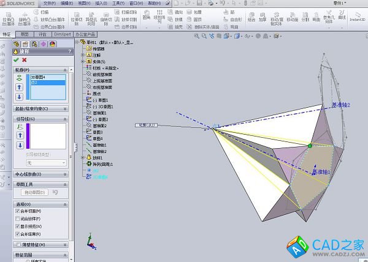This screenshot has height=262, width=368.
Task: Move profile up with the up arrow
Action: (19, 88)
